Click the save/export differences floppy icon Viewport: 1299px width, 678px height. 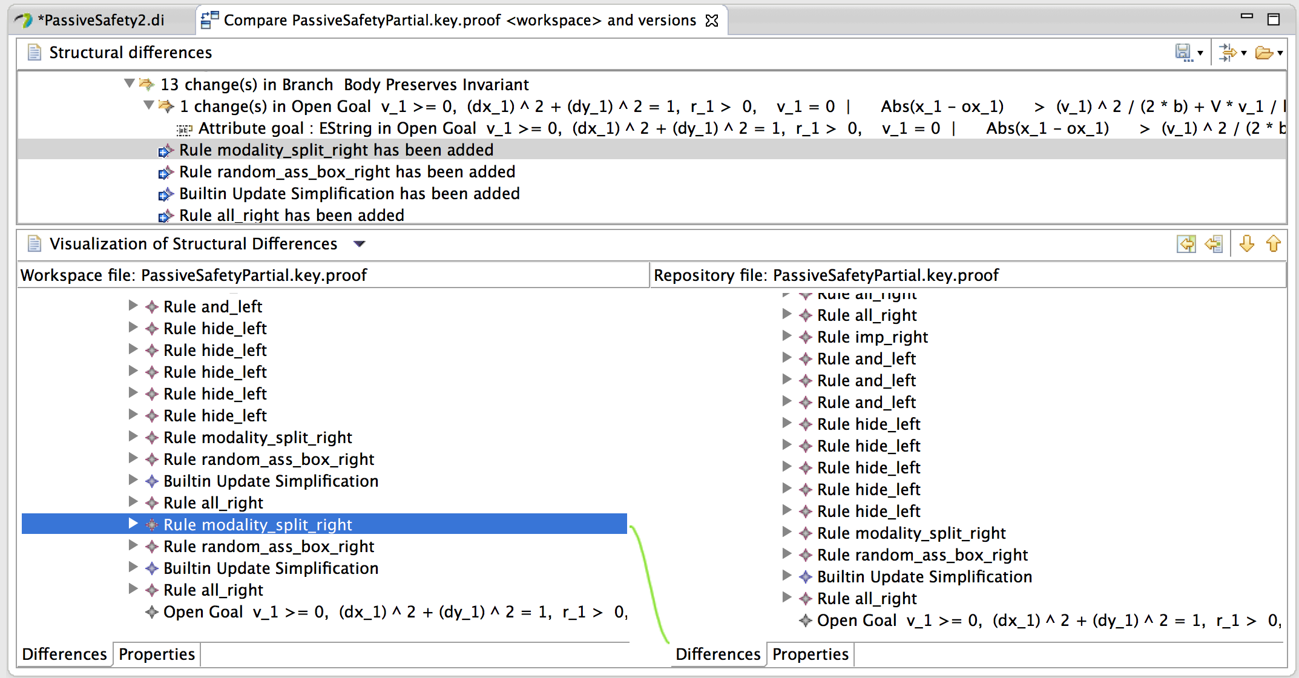click(x=1182, y=53)
